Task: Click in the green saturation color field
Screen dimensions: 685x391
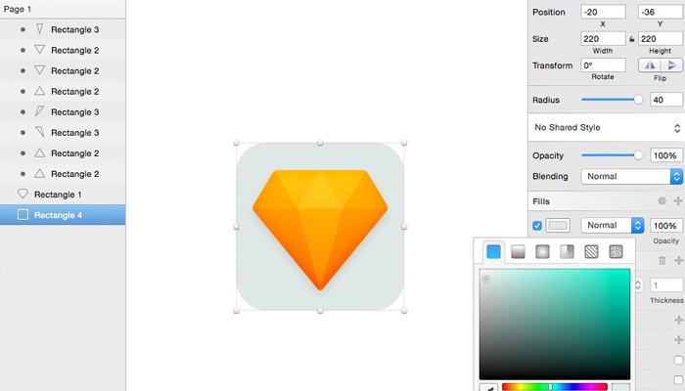Action: pos(555,325)
